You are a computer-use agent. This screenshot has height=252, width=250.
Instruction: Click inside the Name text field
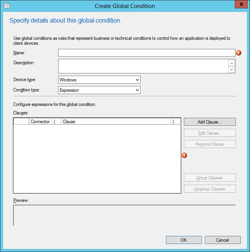click(x=146, y=53)
